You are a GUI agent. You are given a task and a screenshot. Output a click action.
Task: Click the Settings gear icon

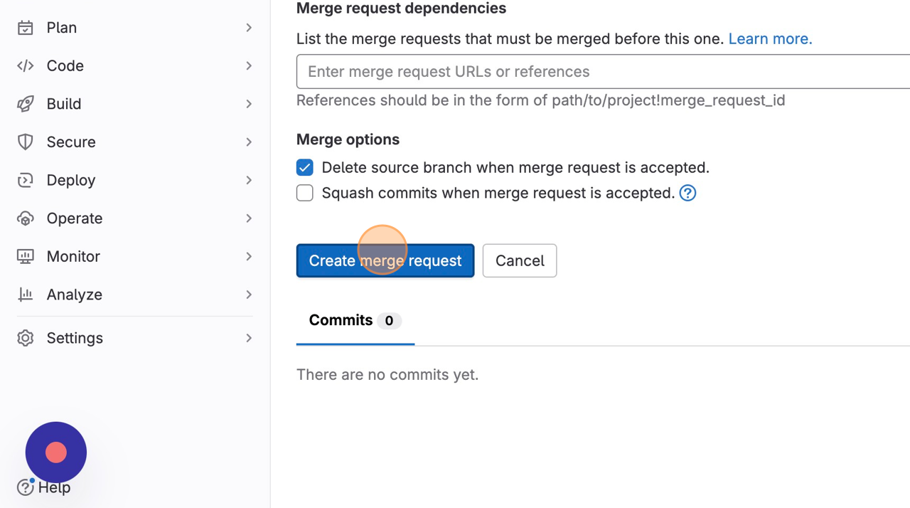point(26,338)
